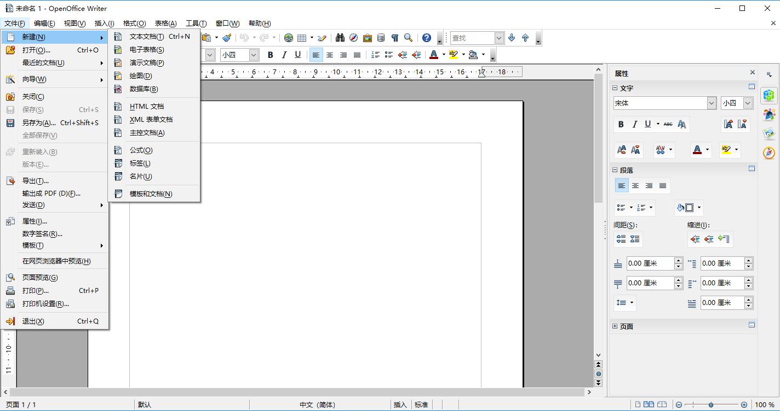780x411 pixels.
Task: Open the Navigator compass icon in sidebar
Action: click(x=768, y=153)
